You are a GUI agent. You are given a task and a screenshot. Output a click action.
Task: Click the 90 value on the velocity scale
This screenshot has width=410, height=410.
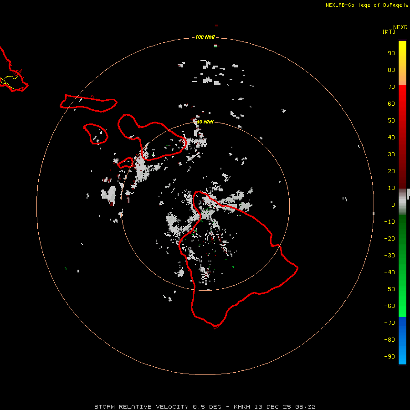tap(391, 53)
